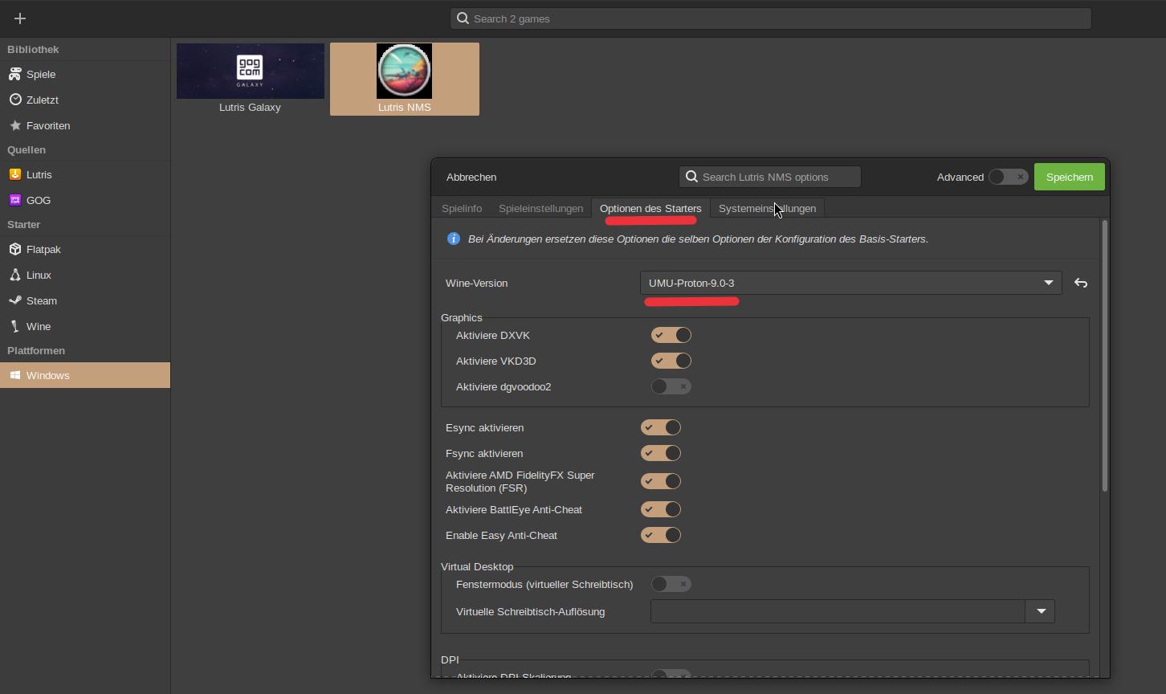
Task: Open the Zuletzt sidebar entry
Action: (85, 100)
